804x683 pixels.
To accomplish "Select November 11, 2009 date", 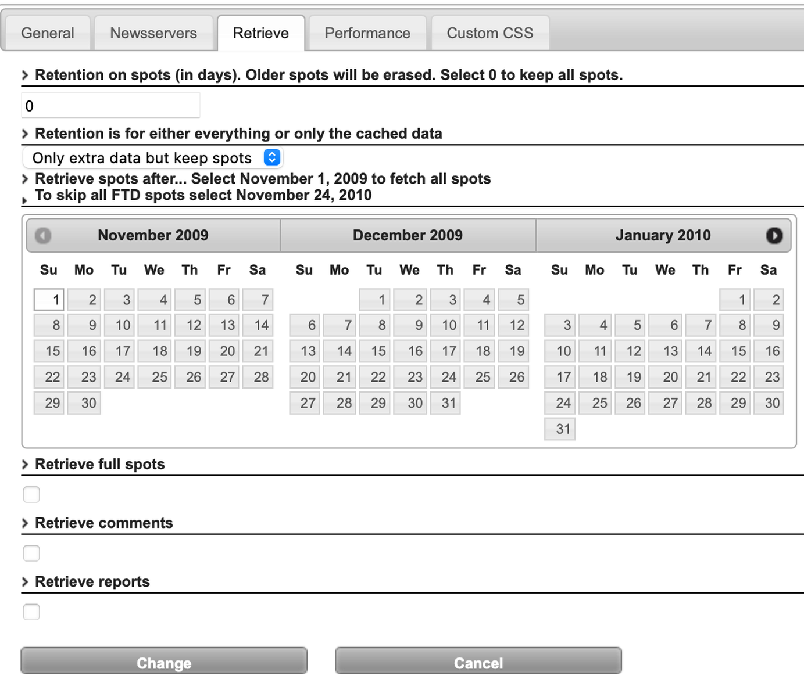I will 155,325.
